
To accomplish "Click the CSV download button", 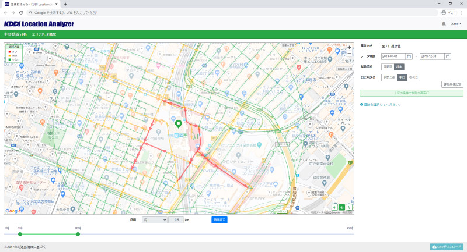I will 447,247.
